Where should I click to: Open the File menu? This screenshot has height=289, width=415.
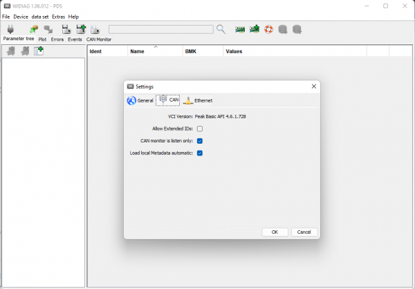pyautogui.click(x=6, y=17)
